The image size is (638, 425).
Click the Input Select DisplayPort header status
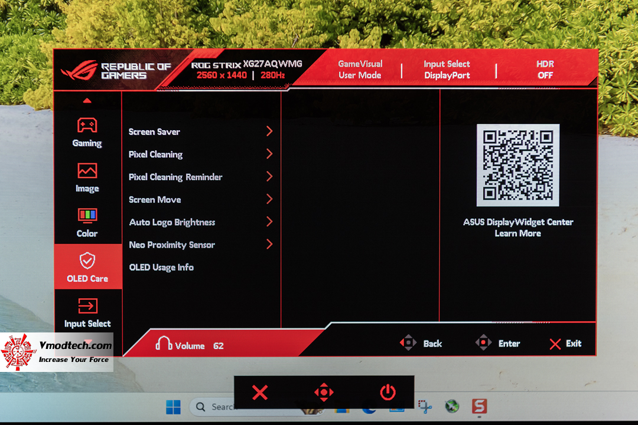click(447, 70)
